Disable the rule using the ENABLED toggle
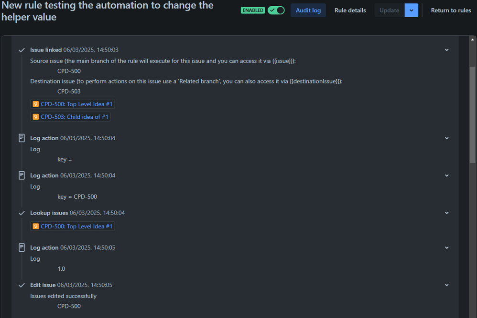The image size is (477, 318). tap(276, 10)
